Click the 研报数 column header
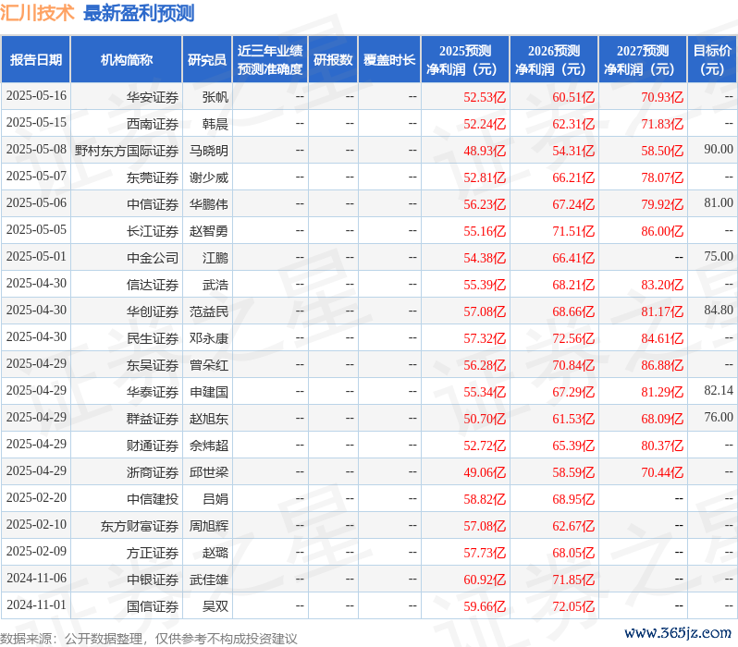Viewport: 738px width, 647px height. coord(333,60)
